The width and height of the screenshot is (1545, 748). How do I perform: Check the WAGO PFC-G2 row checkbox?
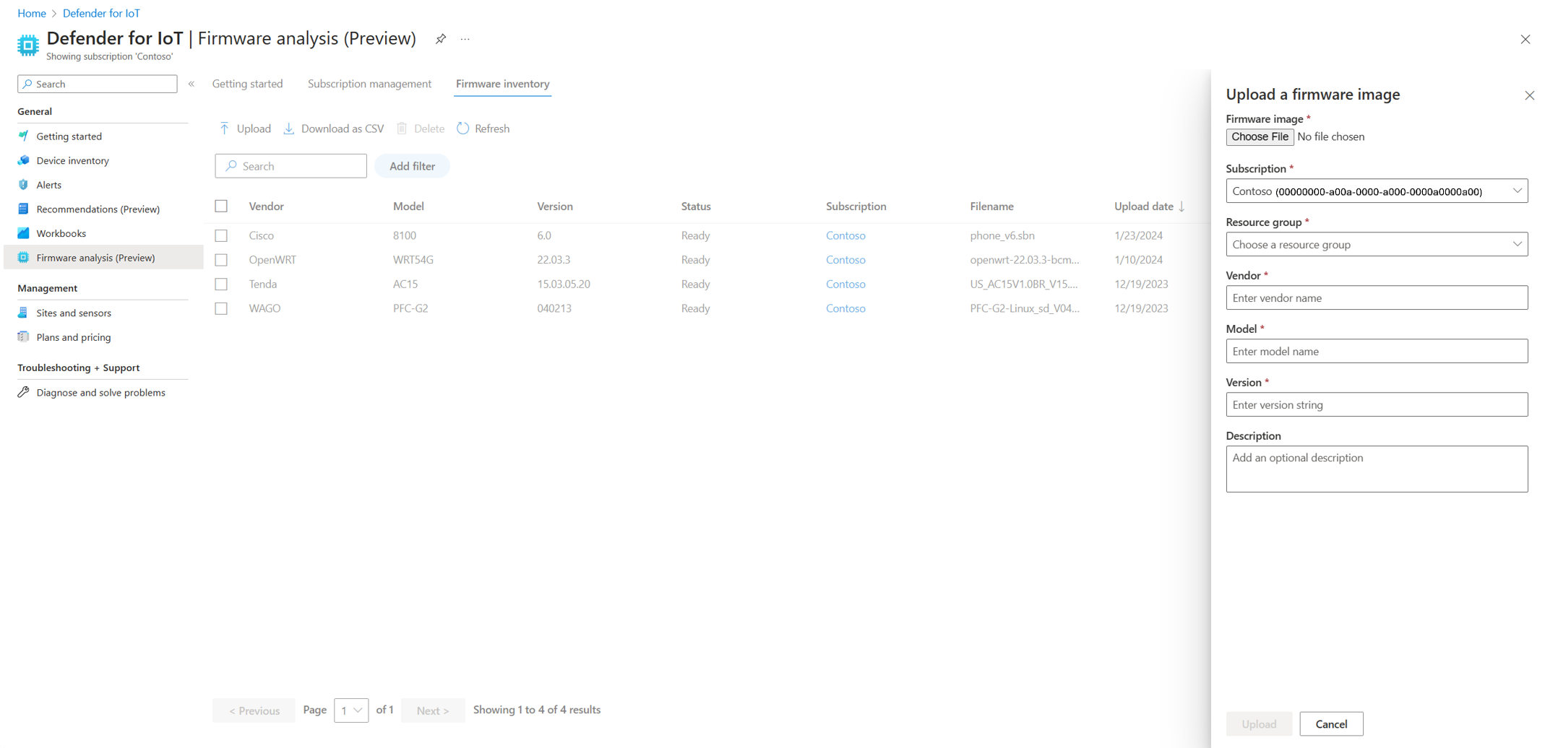[221, 308]
